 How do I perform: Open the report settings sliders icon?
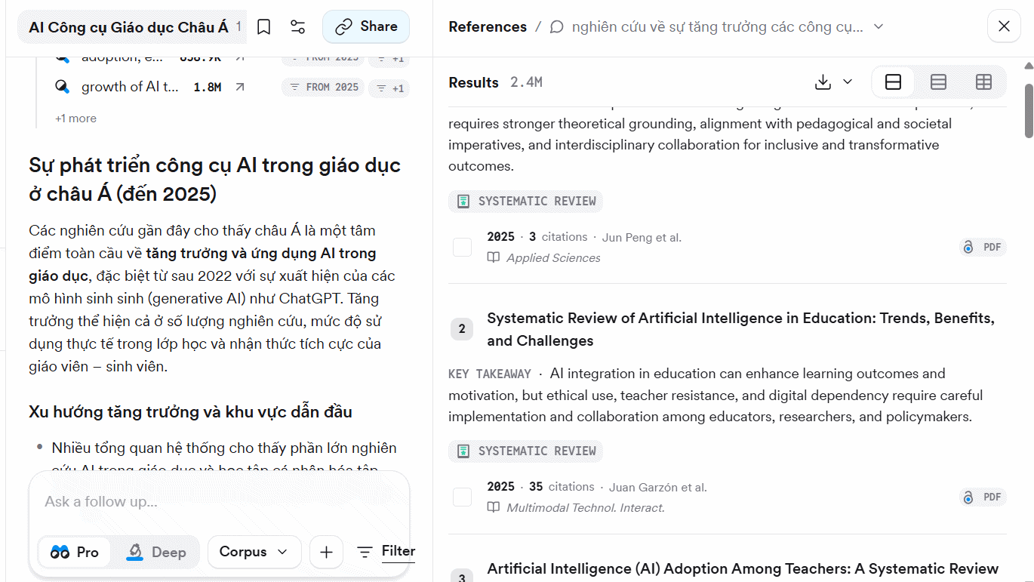pyautogui.click(x=297, y=26)
